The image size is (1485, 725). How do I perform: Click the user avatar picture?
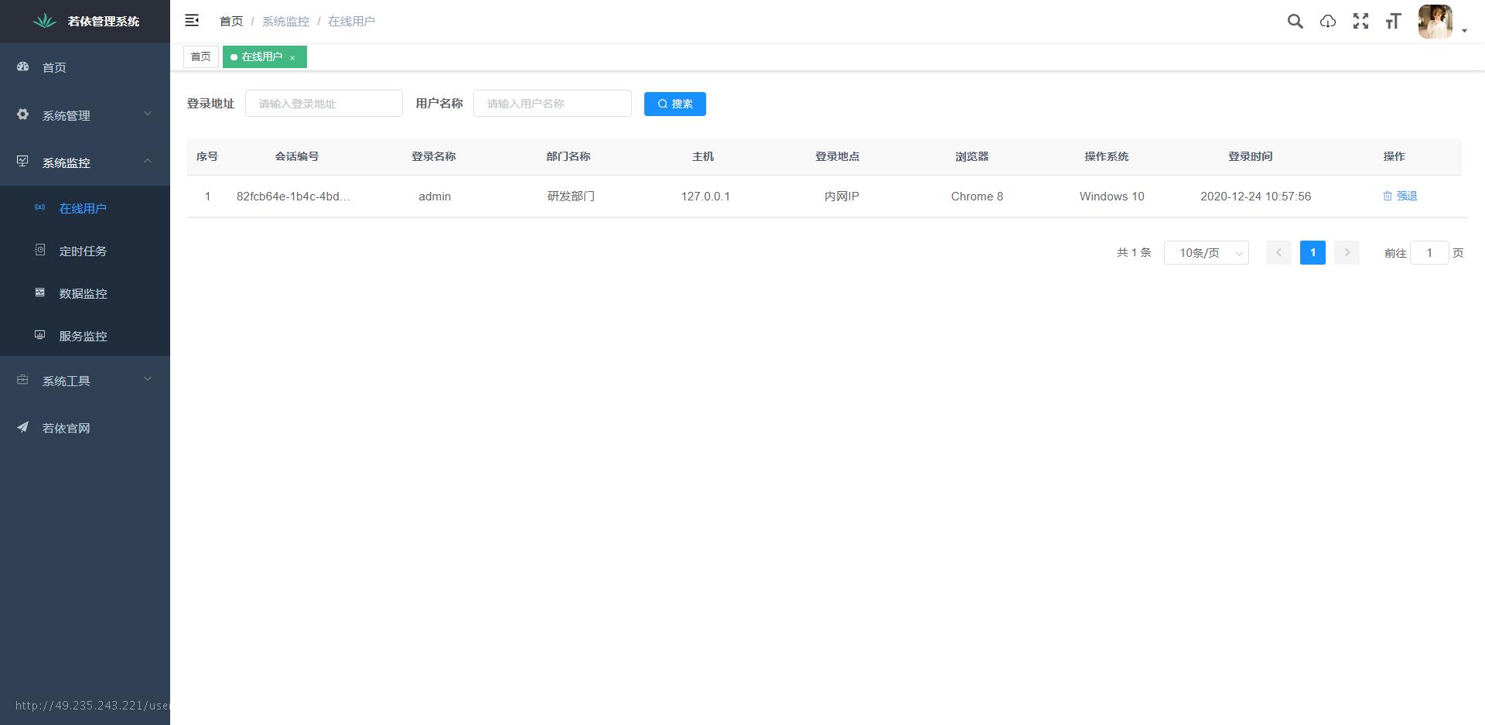pos(1435,22)
